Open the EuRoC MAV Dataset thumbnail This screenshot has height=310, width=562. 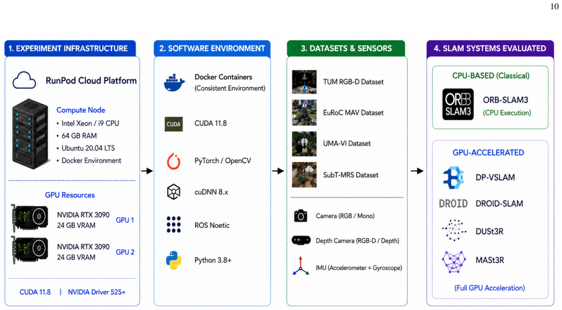tap(304, 113)
